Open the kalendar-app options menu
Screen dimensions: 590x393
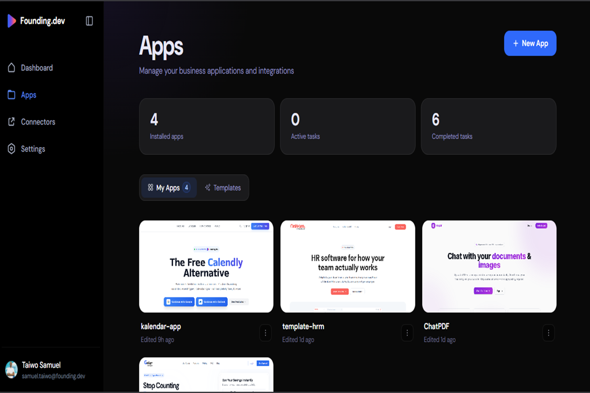click(265, 333)
